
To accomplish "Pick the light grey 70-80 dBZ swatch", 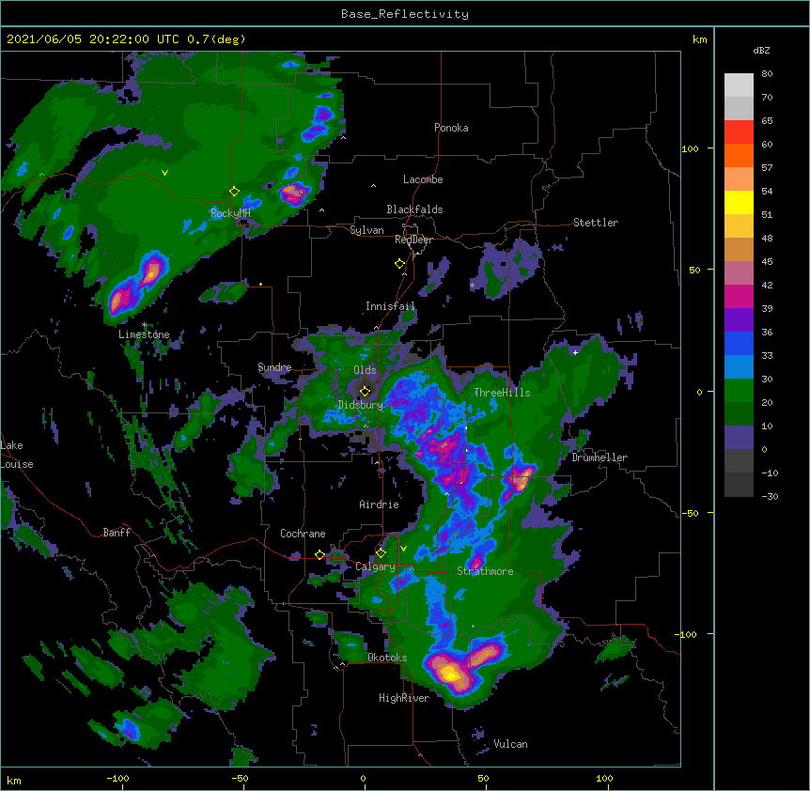I will (x=739, y=85).
